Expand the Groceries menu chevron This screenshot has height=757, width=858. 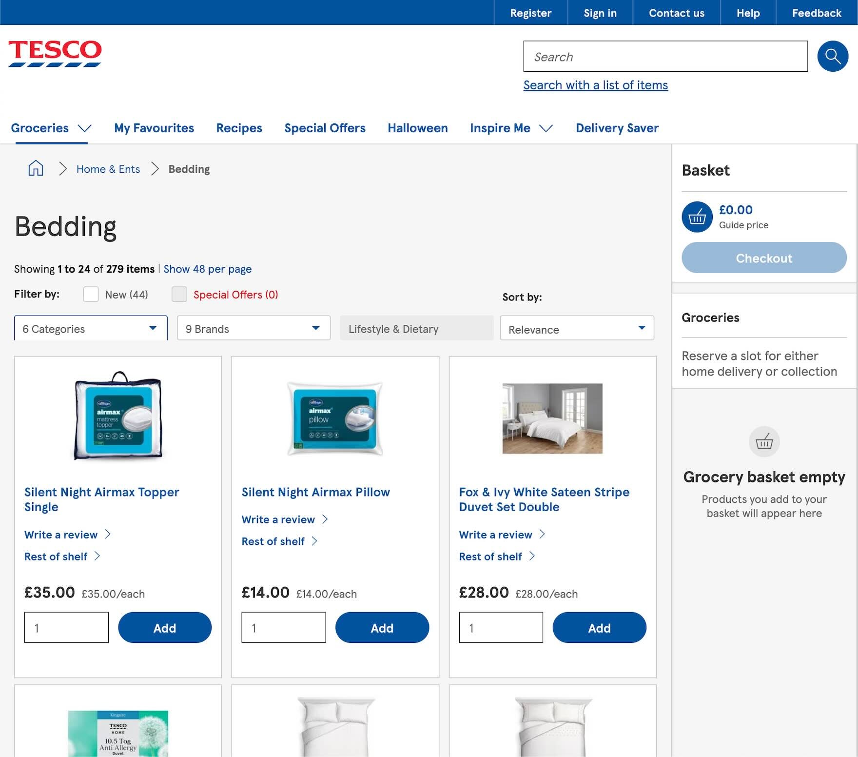(85, 128)
